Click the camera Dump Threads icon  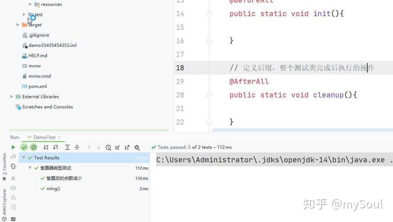(x=13, y=188)
